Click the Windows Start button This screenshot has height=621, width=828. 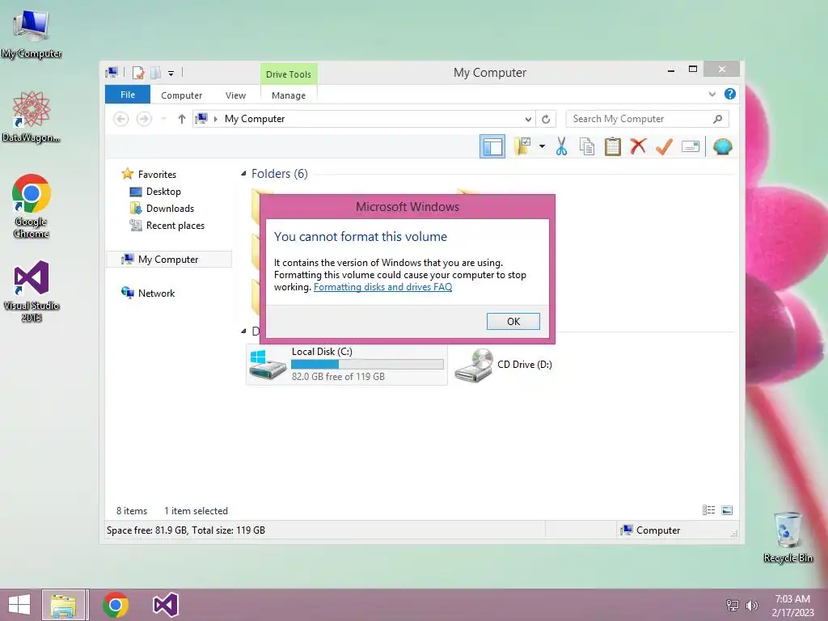pyautogui.click(x=19, y=605)
